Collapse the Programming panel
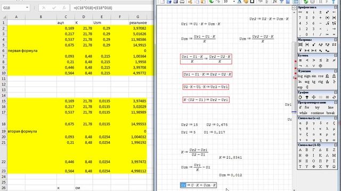 335,102
